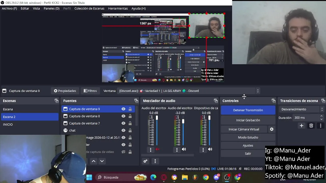This screenshot has height=183, width=326.
Task: Open FL Studio from the taskbar
Action: click(x=195, y=177)
